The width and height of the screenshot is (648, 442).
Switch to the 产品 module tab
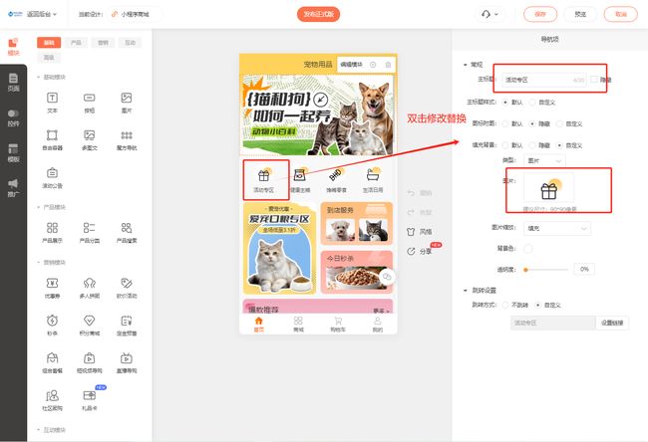tap(76, 43)
